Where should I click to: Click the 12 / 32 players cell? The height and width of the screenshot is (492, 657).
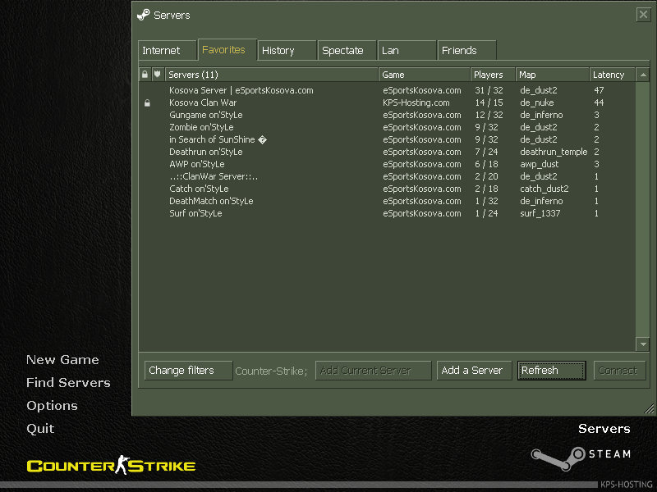click(489, 115)
